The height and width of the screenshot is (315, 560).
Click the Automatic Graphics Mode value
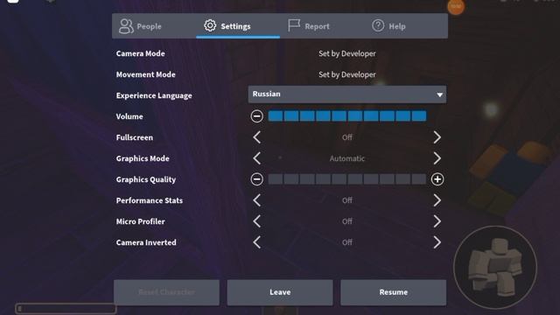tap(347, 158)
